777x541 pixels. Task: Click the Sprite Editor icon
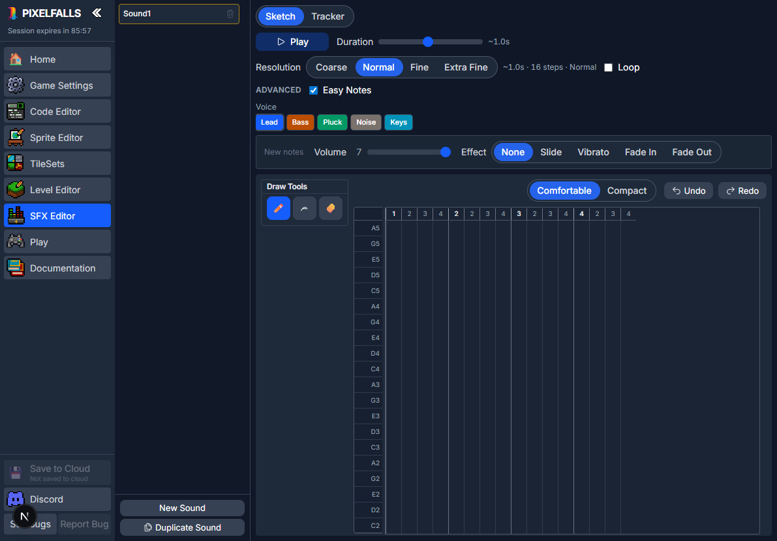[16, 137]
